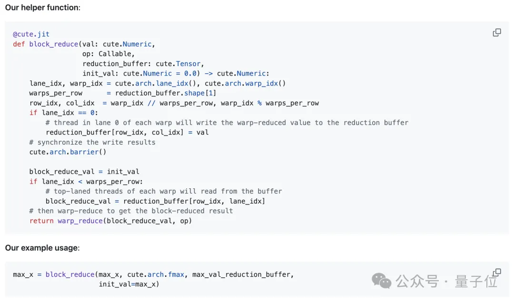The width and height of the screenshot is (514, 302).
Task: Click the cute.arch.barrier() call
Action: click(68, 152)
